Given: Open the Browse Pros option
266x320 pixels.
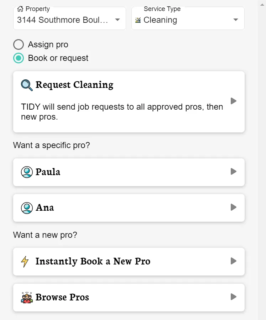Looking at the screenshot, I should [62, 297].
